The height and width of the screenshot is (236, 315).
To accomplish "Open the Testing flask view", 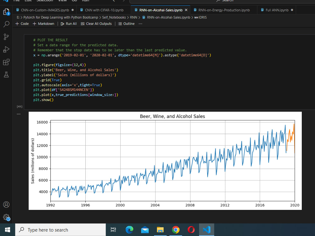I will pos(6,75).
